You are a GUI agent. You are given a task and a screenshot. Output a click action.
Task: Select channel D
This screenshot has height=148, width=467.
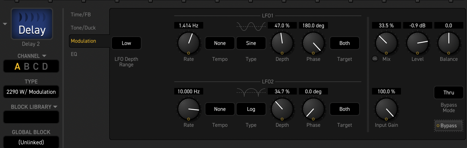[x=45, y=67]
